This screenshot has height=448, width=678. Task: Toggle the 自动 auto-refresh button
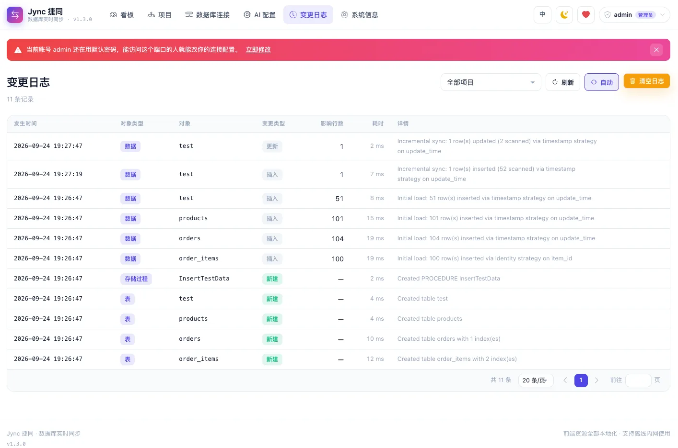(x=602, y=82)
